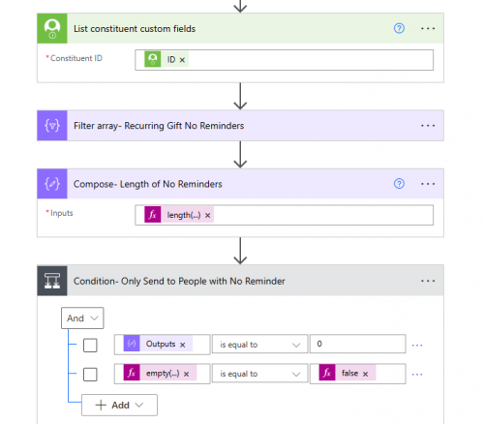484x424 pixels.
Task: Open the operator dropdown in the Outputs row
Action: pyautogui.click(x=259, y=345)
